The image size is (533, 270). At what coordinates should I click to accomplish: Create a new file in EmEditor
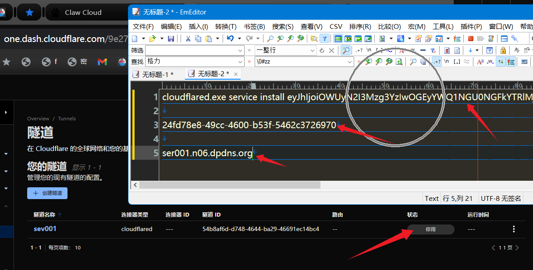[135, 39]
